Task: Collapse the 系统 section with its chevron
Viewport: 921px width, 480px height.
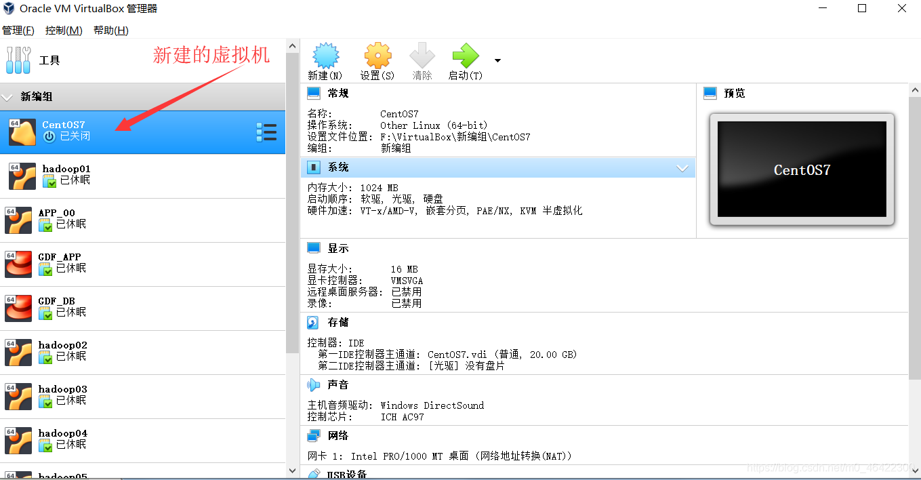Action: [682, 167]
